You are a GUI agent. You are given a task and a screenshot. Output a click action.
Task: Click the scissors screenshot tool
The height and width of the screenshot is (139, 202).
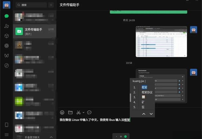pos(78,112)
